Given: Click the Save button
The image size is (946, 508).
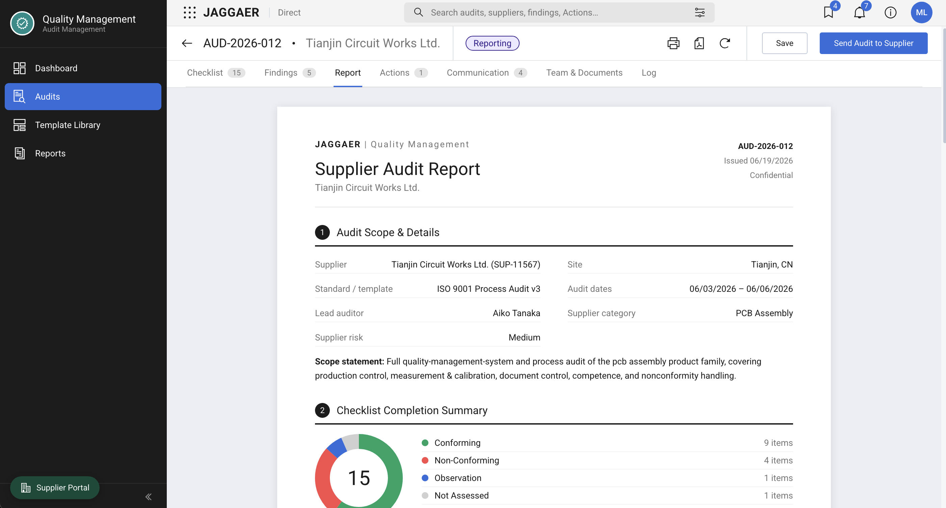Looking at the screenshot, I should (x=784, y=43).
